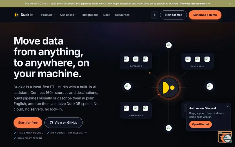The width and height of the screenshot is (235, 147).
Task: Click the WAREHOUSES card label
Action: tap(136, 115)
